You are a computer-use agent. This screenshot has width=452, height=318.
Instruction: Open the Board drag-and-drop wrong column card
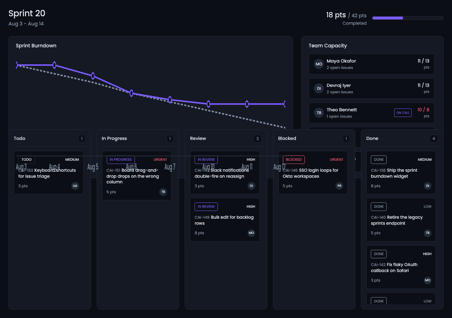pyautogui.click(x=137, y=176)
